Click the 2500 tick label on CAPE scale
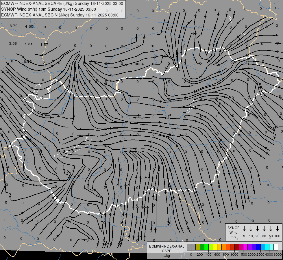Image resolution: width=283 pixels, height=260 pixels. click(260, 255)
